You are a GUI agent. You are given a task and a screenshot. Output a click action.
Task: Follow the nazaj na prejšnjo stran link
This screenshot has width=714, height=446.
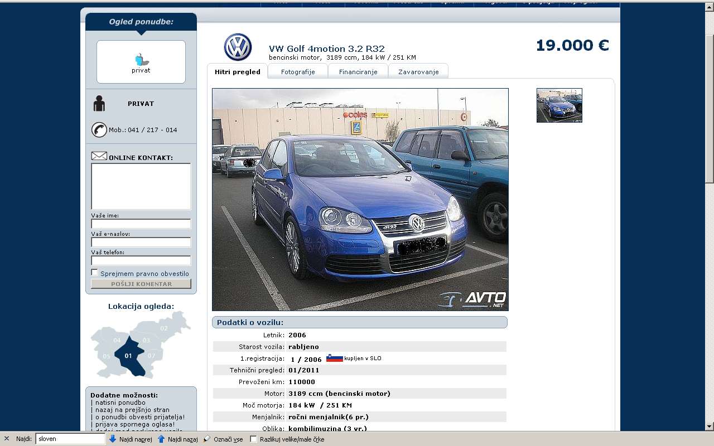click(132, 410)
